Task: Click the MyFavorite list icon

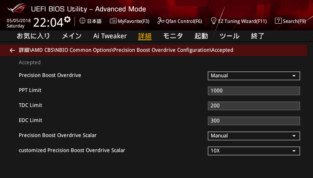Action: (x=113, y=21)
